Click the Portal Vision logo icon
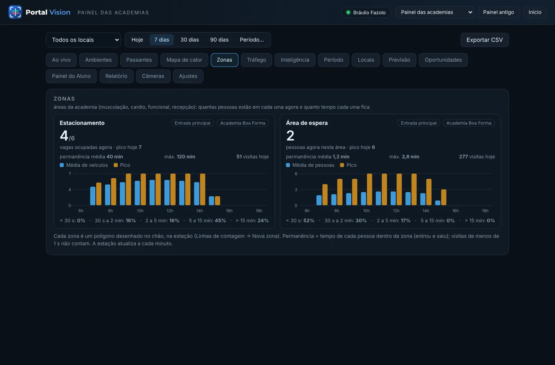555x365 pixels. click(x=15, y=12)
